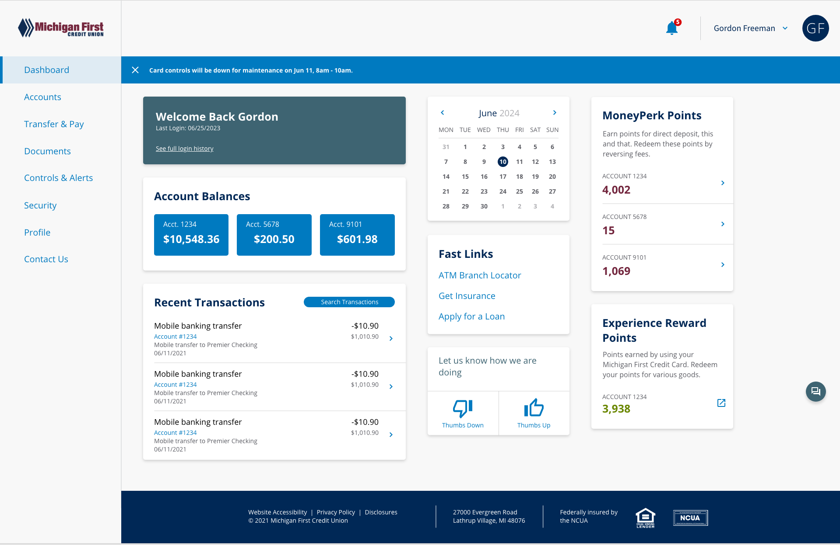Open second Mobile banking transfer details chevron

coord(391,386)
